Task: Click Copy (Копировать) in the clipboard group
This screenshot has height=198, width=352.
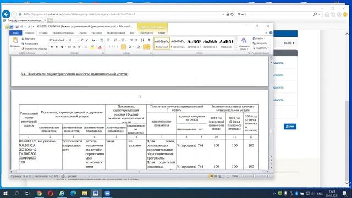Action: (x=30, y=43)
